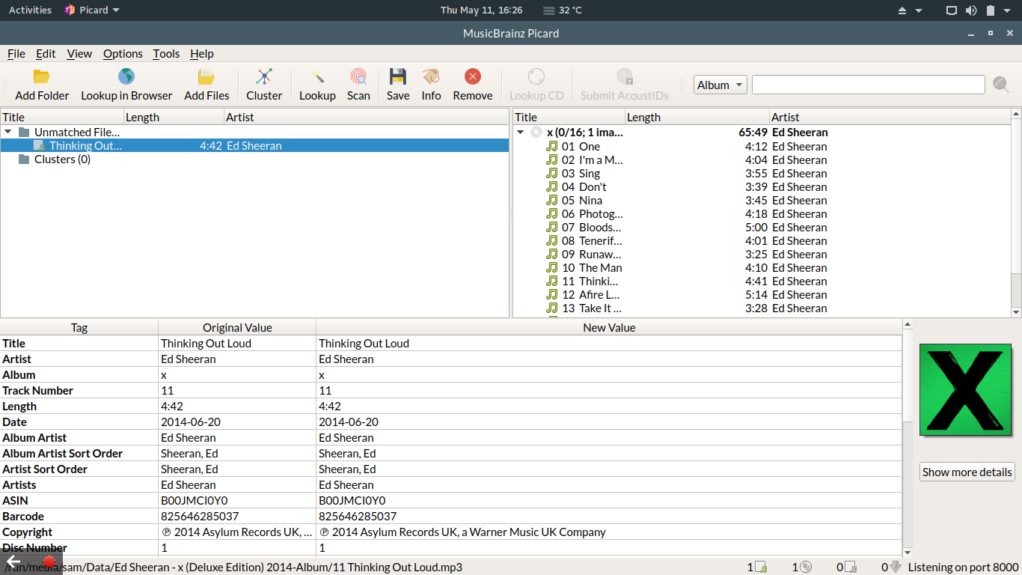The width and height of the screenshot is (1022, 575).
Task: Click the green X album cover thumbnail
Action: [x=967, y=389]
